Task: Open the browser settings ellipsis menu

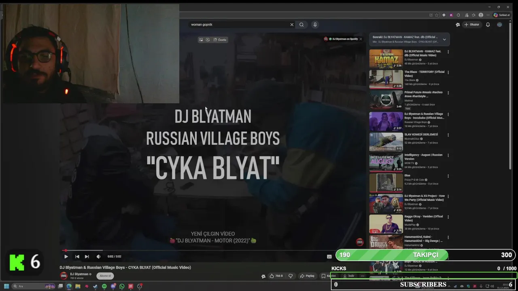Action: 488,15
